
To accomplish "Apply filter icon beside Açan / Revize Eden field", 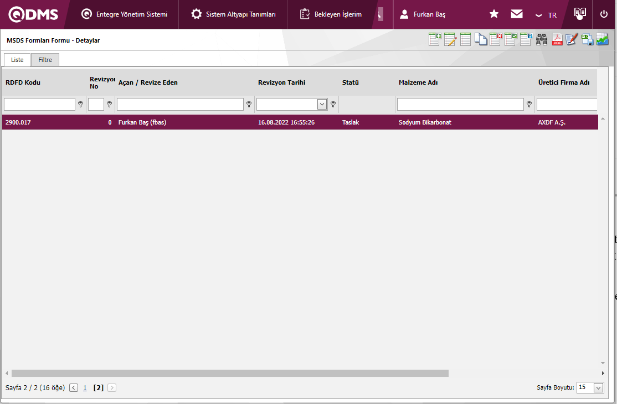I will (x=249, y=104).
